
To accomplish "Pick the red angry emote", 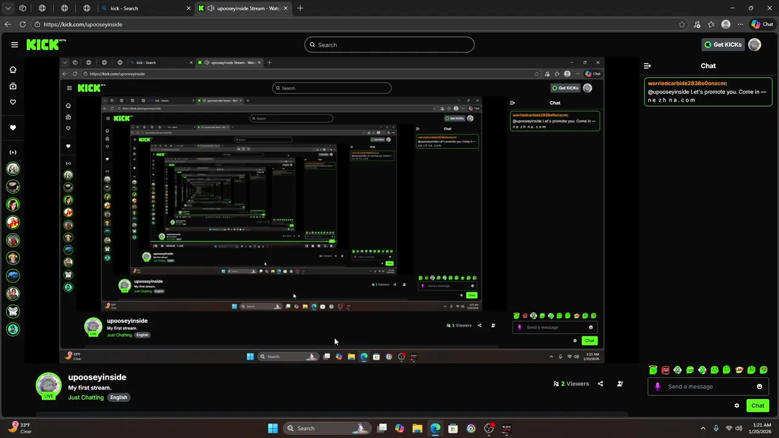I will [665, 370].
